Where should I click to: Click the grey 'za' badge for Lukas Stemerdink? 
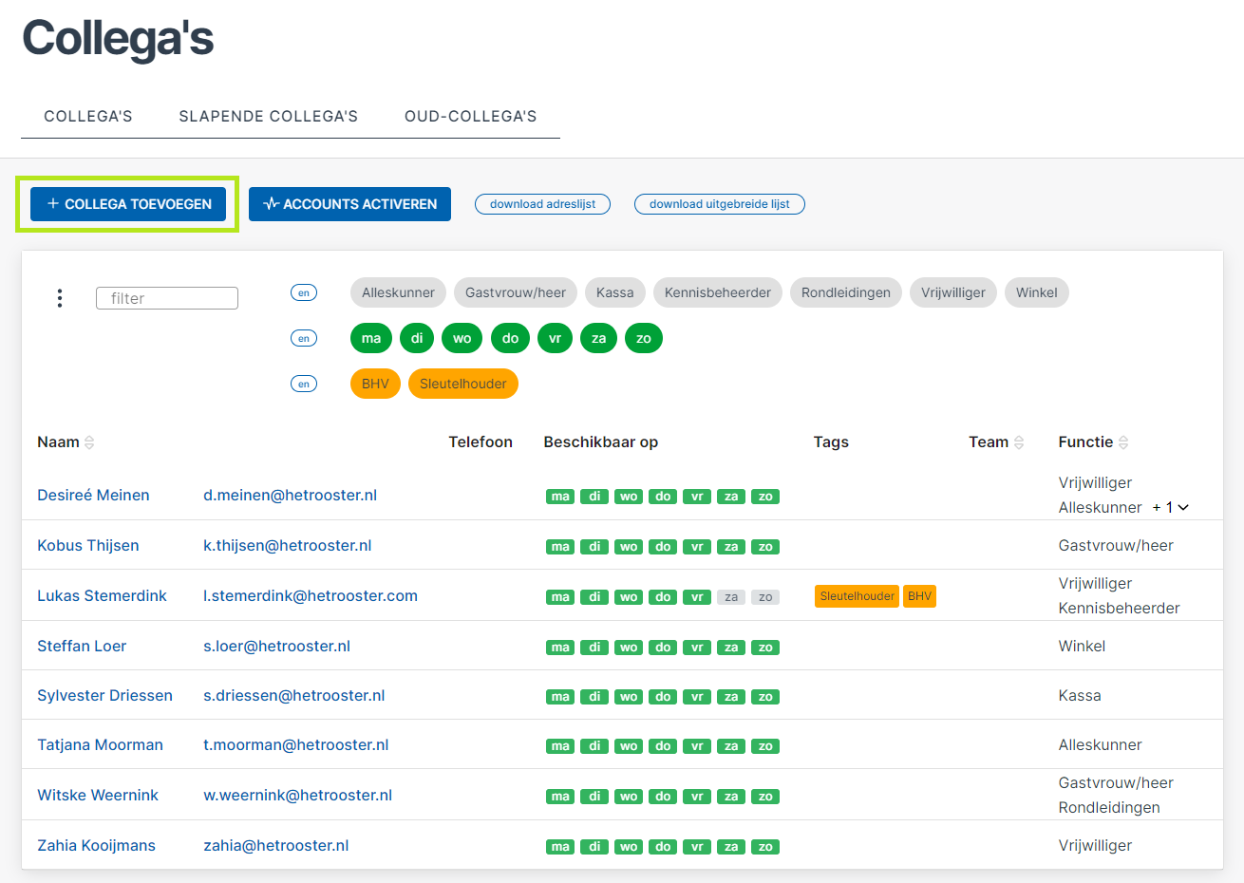coord(731,597)
